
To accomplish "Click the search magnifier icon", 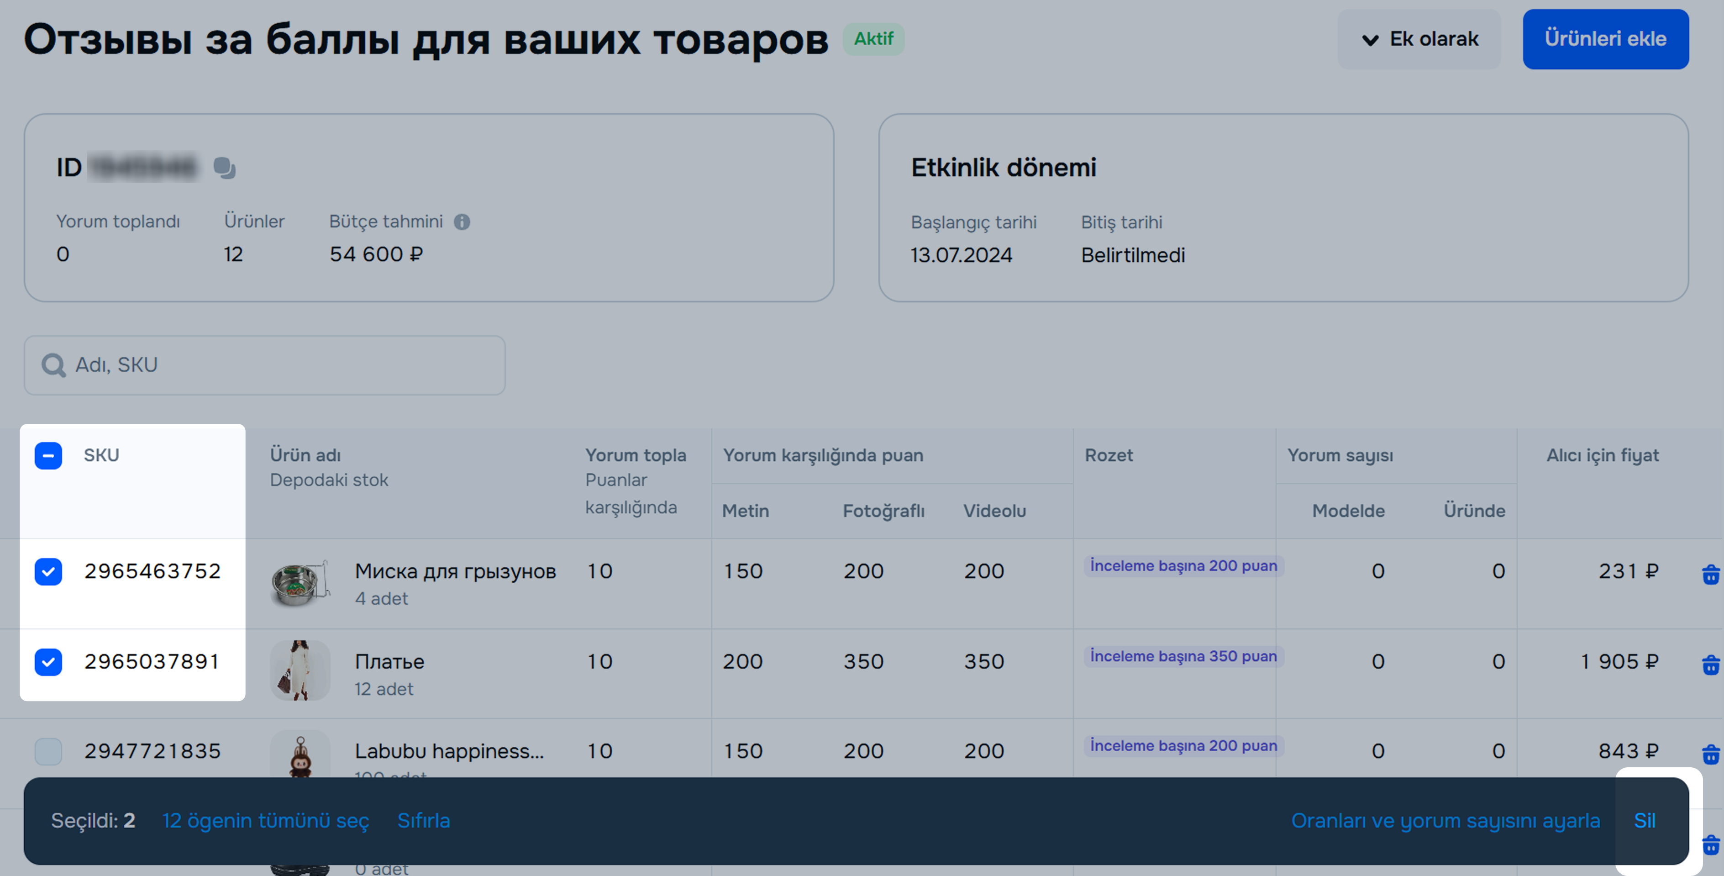I will click(53, 365).
